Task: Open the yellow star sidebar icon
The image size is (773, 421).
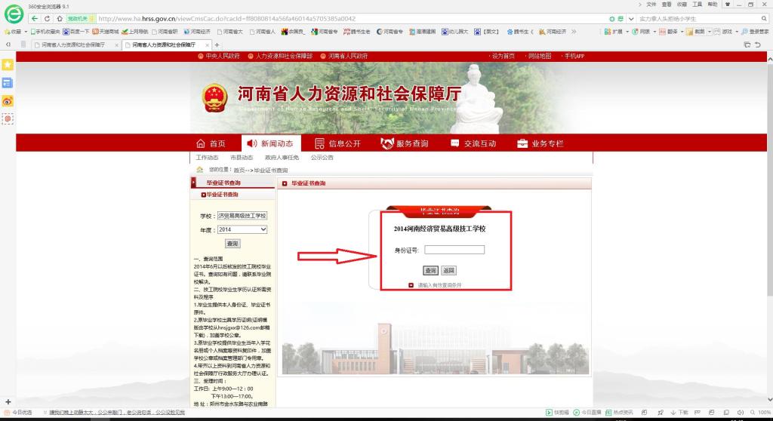Action: click(x=8, y=65)
